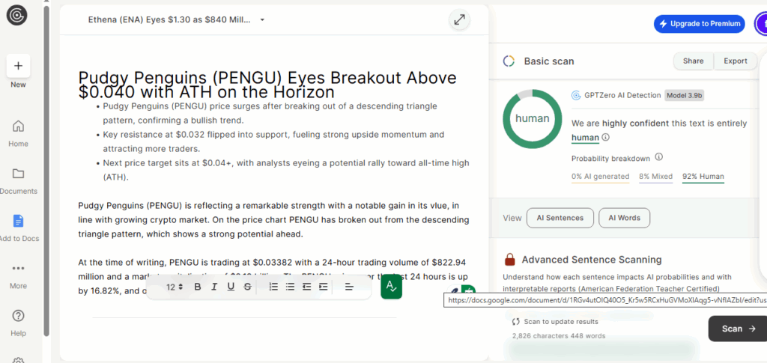Apply strikethrough formatting
Viewport: 767px width, 363px height.
[247, 287]
